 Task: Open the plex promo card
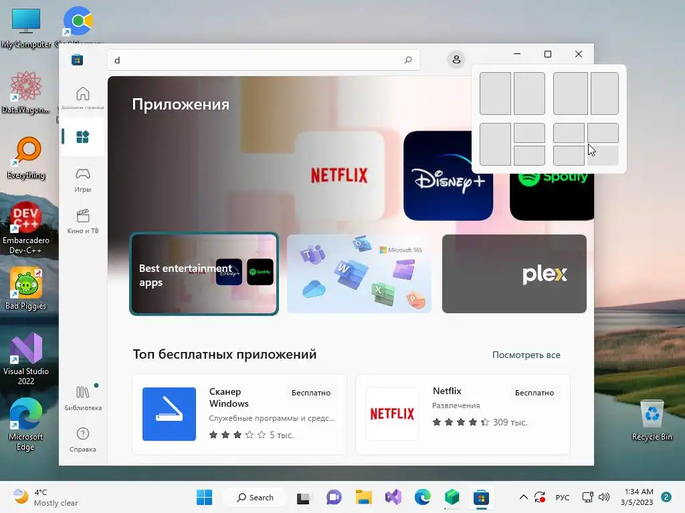pyautogui.click(x=514, y=274)
